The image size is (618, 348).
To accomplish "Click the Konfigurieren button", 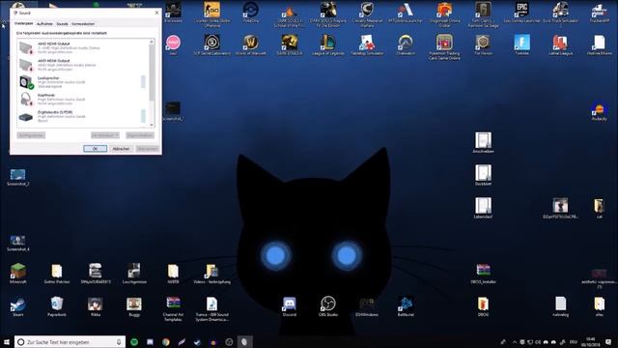I will tap(31, 135).
